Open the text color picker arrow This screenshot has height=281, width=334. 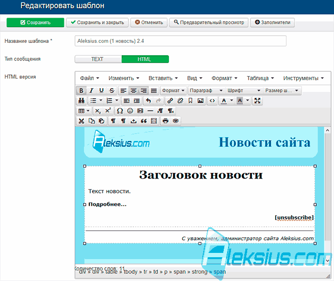[231, 100]
